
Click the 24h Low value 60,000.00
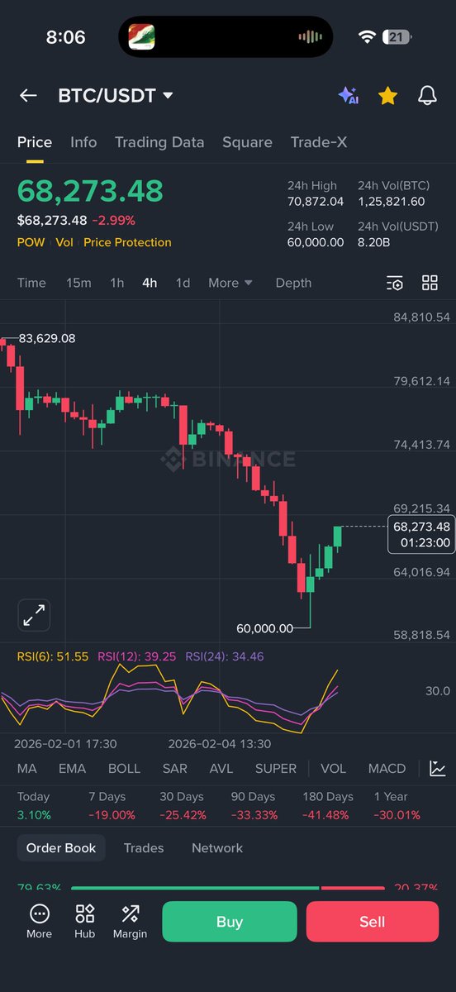click(316, 242)
